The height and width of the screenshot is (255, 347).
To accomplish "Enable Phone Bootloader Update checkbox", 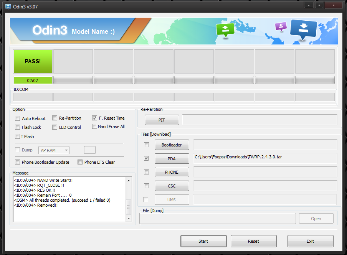I will click(x=18, y=162).
